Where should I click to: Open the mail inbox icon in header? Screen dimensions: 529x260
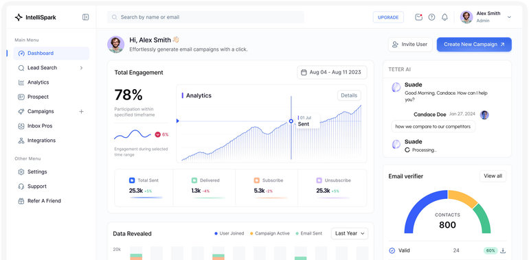tap(418, 17)
